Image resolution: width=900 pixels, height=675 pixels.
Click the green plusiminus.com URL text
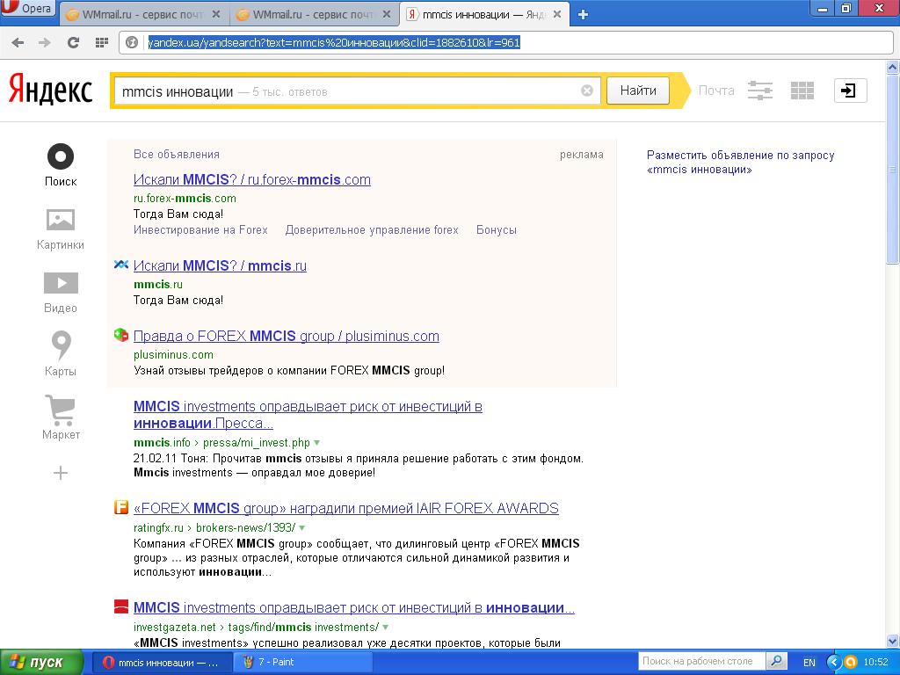pyautogui.click(x=173, y=355)
